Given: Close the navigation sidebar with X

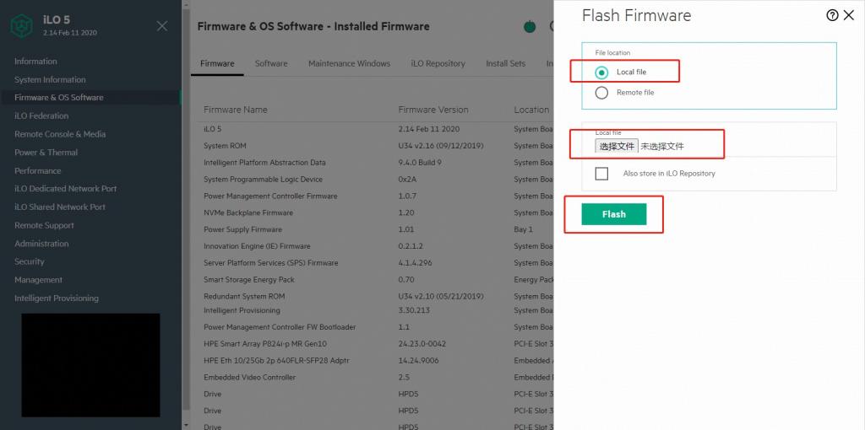Looking at the screenshot, I should 162,26.
